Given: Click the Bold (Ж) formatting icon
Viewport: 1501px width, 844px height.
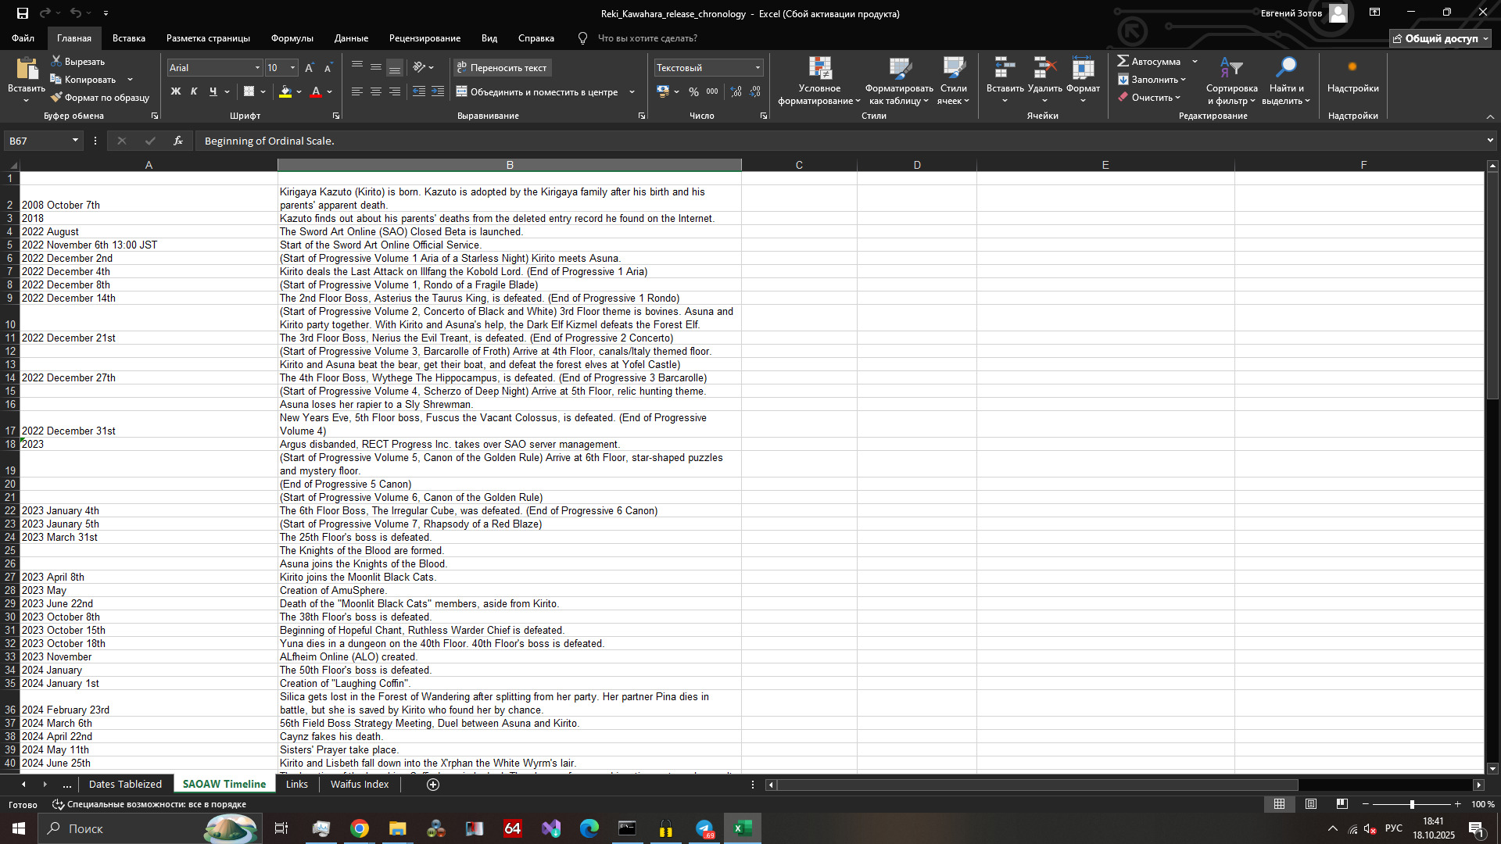Looking at the screenshot, I should pyautogui.click(x=176, y=91).
